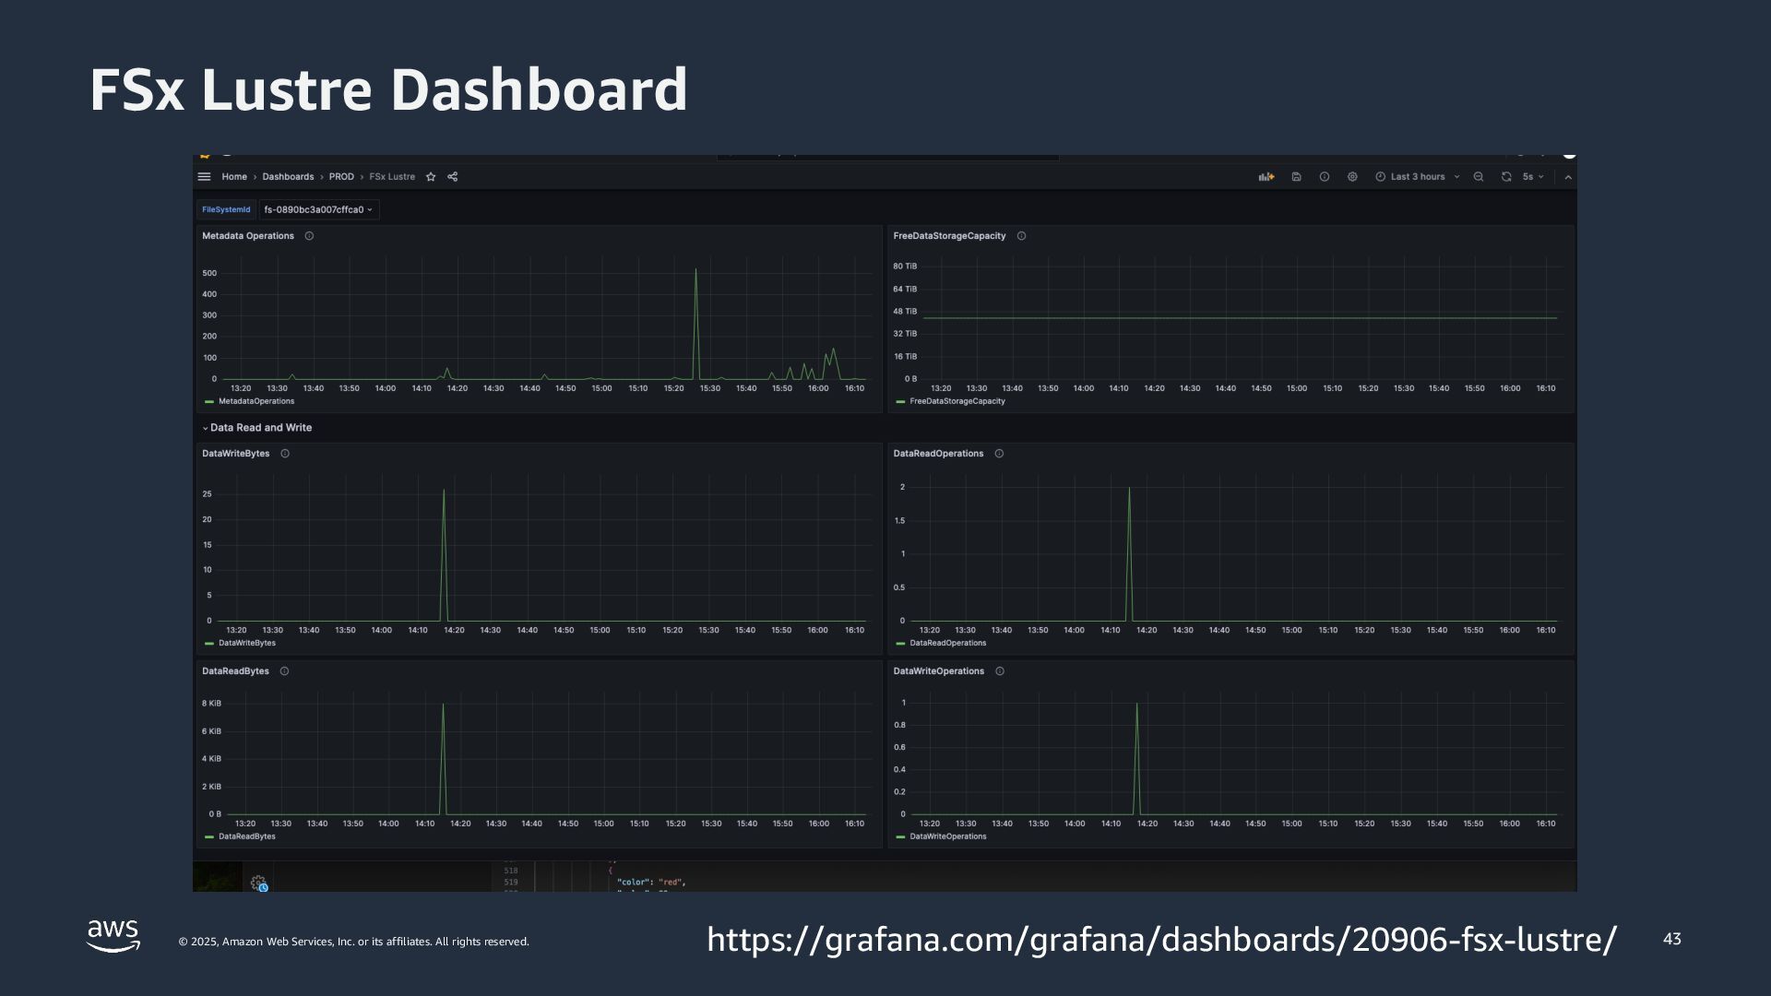Open the FileSystemId value dropdown
The width and height of the screenshot is (1771, 996).
[x=318, y=210]
